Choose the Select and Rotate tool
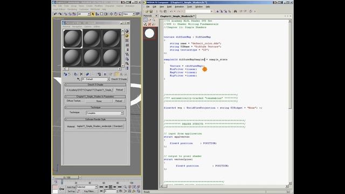 [116, 14]
